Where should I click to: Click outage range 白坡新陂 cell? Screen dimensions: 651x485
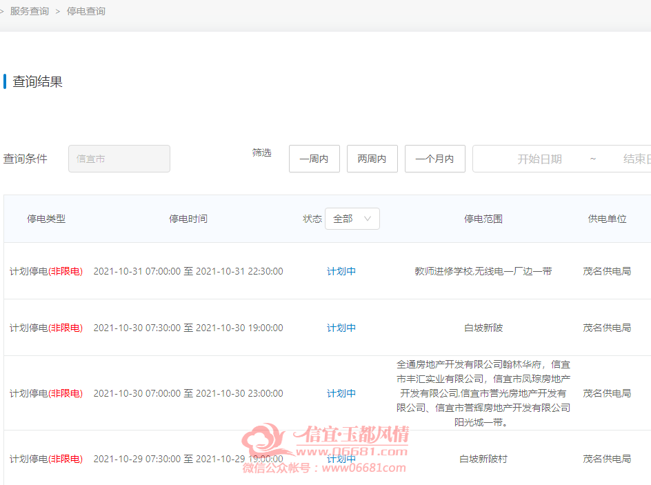pos(483,328)
